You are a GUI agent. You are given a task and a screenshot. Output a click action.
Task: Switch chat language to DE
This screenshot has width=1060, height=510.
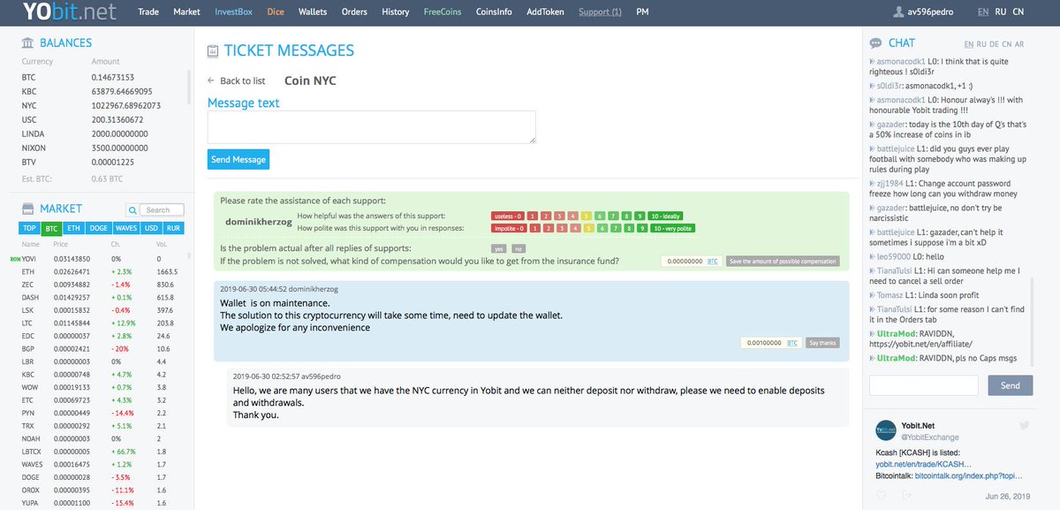tap(994, 44)
